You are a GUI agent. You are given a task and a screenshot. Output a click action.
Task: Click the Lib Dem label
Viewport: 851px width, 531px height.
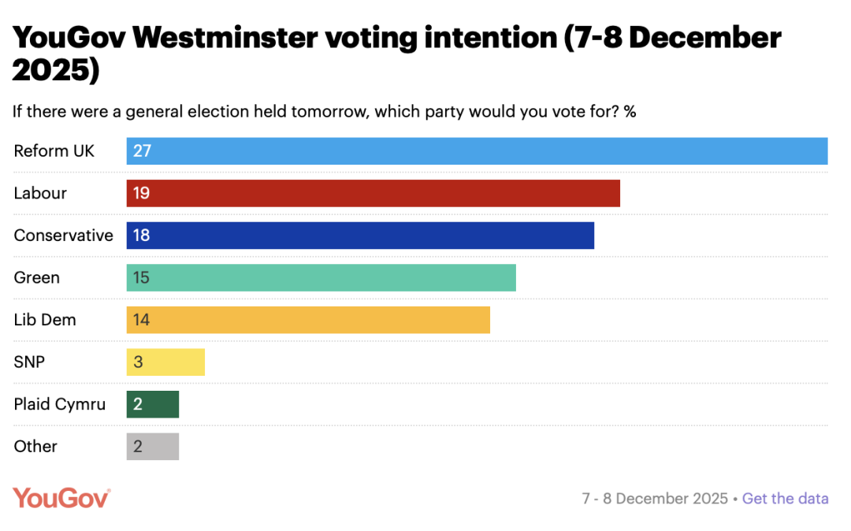click(45, 320)
